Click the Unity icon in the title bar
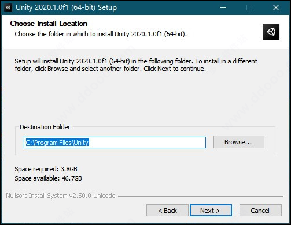Viewport: 291px width, 225px height. 8,7
